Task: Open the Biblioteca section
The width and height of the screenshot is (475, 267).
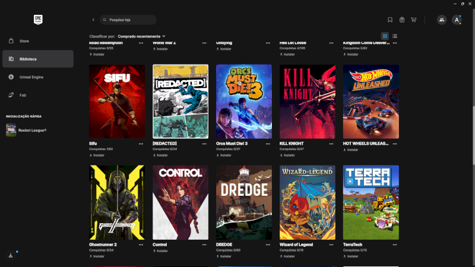Action: (38, 59)
